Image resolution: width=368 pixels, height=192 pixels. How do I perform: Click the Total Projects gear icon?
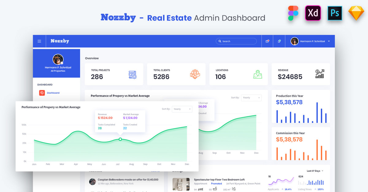click(x=132, y=74)
